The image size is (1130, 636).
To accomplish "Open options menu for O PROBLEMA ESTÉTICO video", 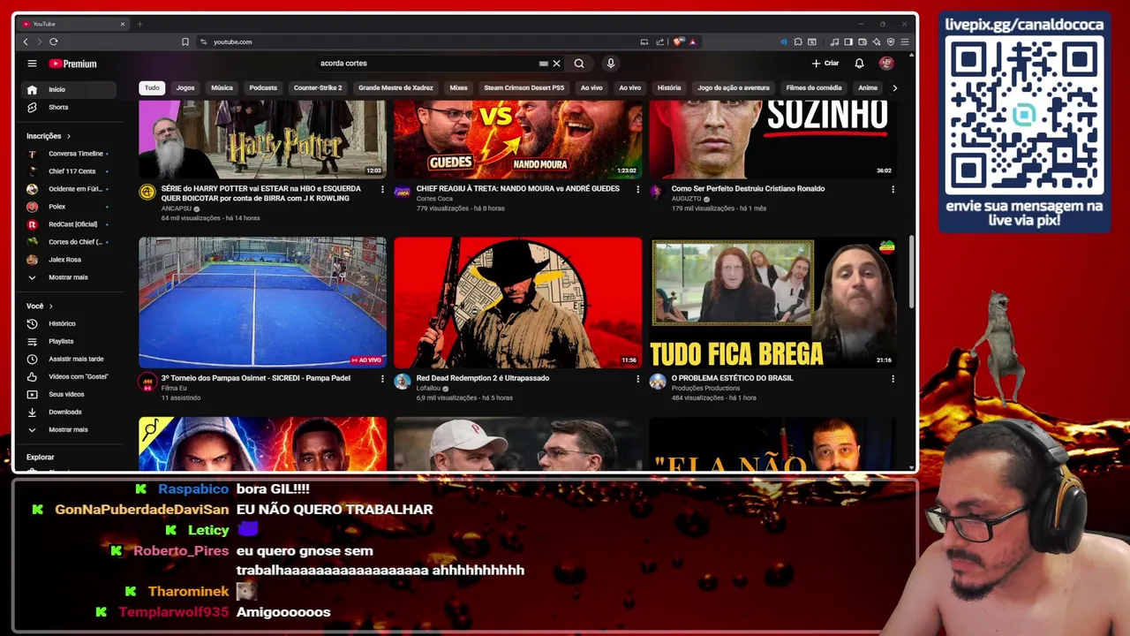I will [893, 379].
